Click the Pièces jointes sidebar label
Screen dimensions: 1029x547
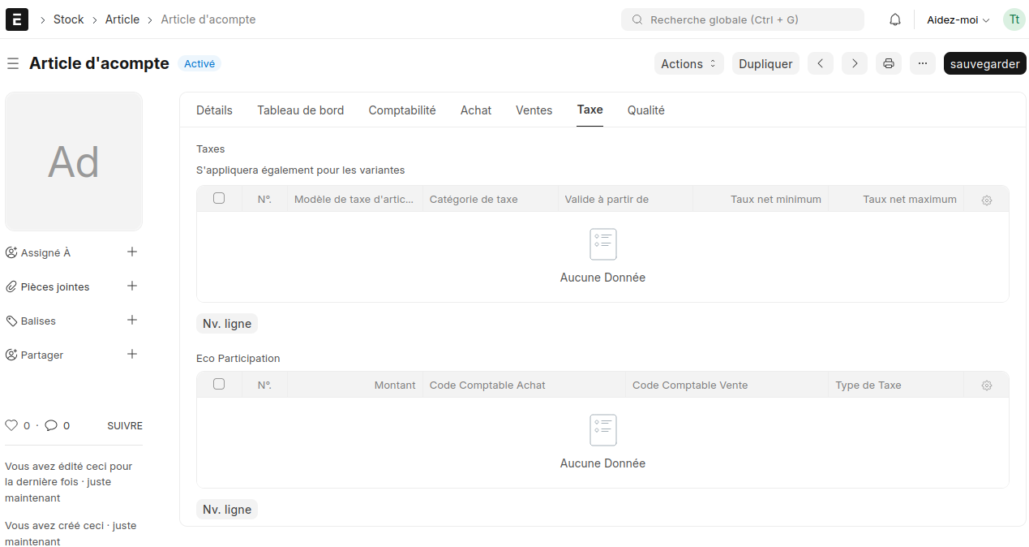55,287
